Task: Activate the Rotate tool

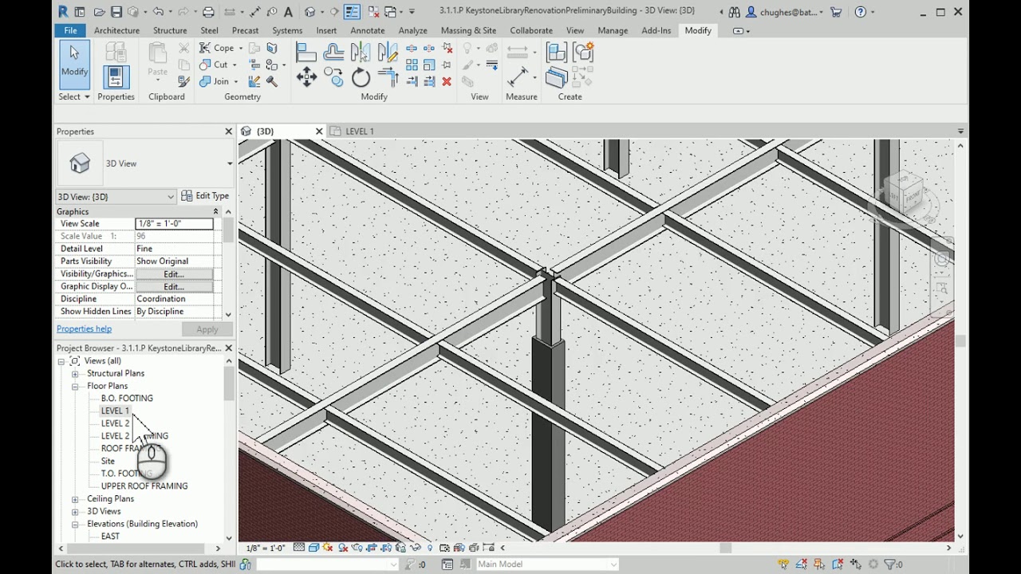Action: [x=361, y=77]
